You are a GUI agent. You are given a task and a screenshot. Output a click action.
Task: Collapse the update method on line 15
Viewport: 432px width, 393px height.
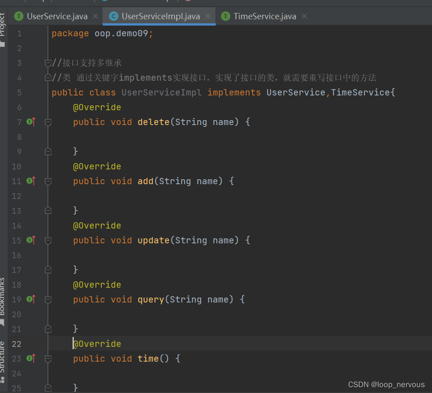click(x=48, y=241)
